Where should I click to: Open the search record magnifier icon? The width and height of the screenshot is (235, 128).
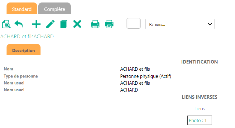coord(6,24)
